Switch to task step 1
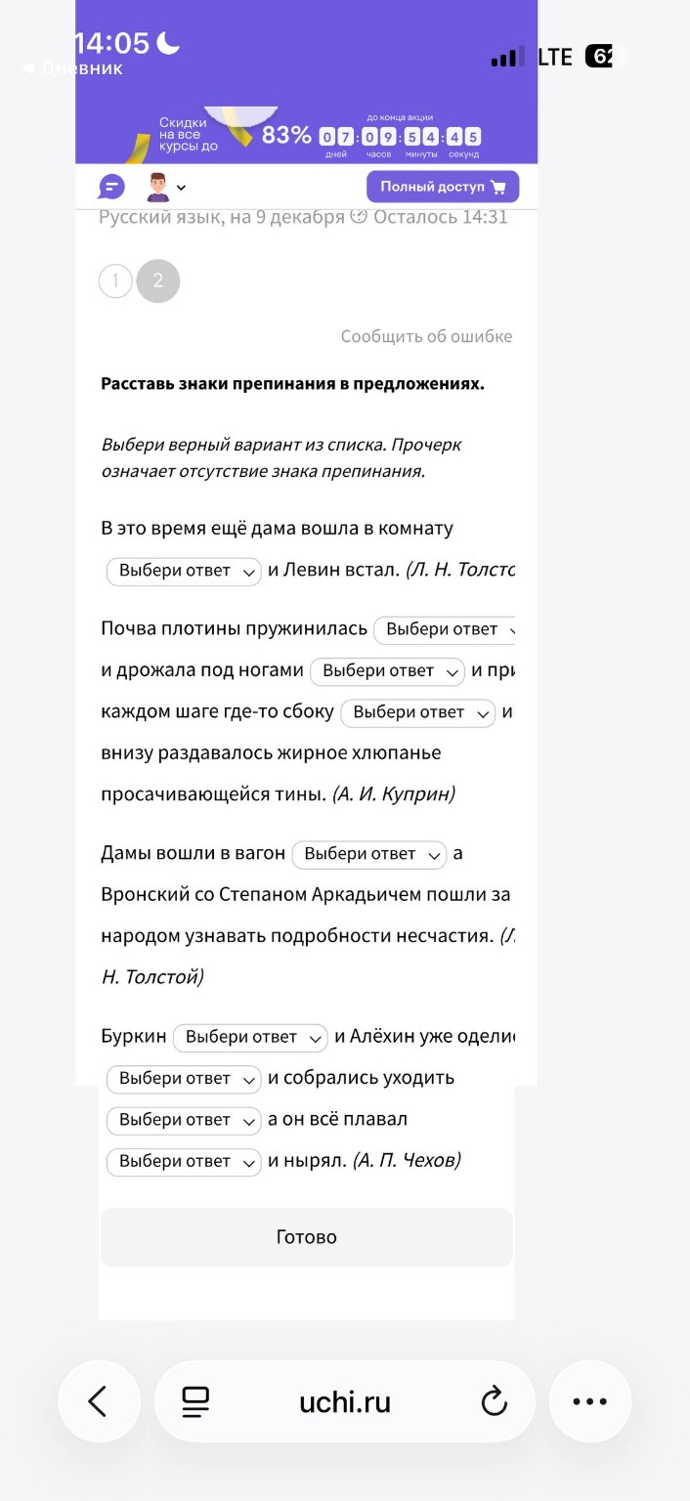This screenshot has height=1501, width=690. 114,280
